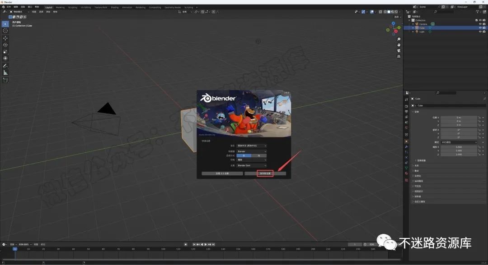Open the keymap dropdown showing Blender
This screenshot has height=265, width=488.
(x=252, y=151)
